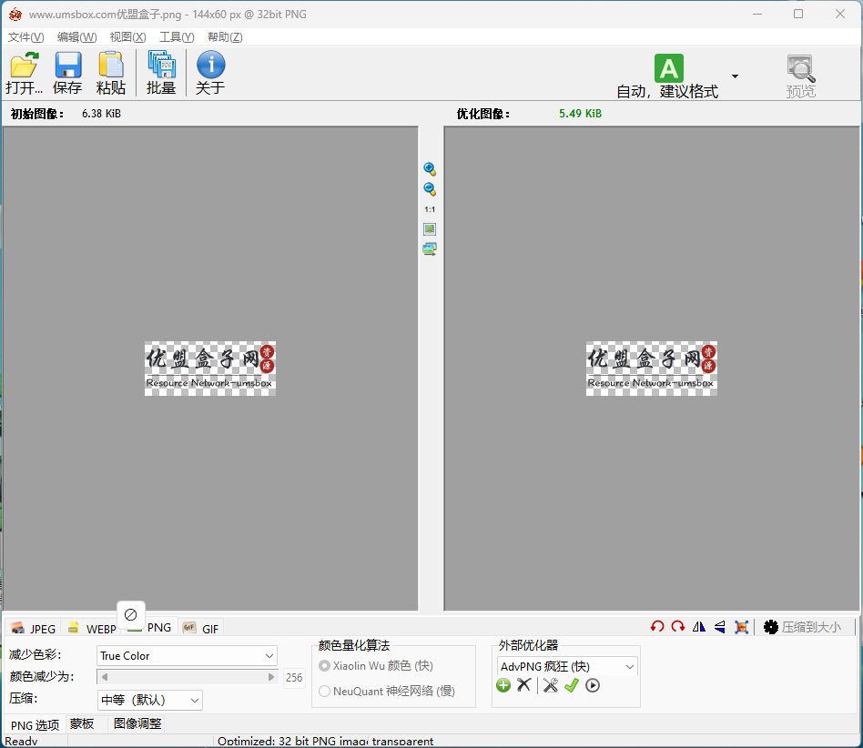
Task: Open the 压缩 中等(默认) dropdown
Action: pos(149,700)
